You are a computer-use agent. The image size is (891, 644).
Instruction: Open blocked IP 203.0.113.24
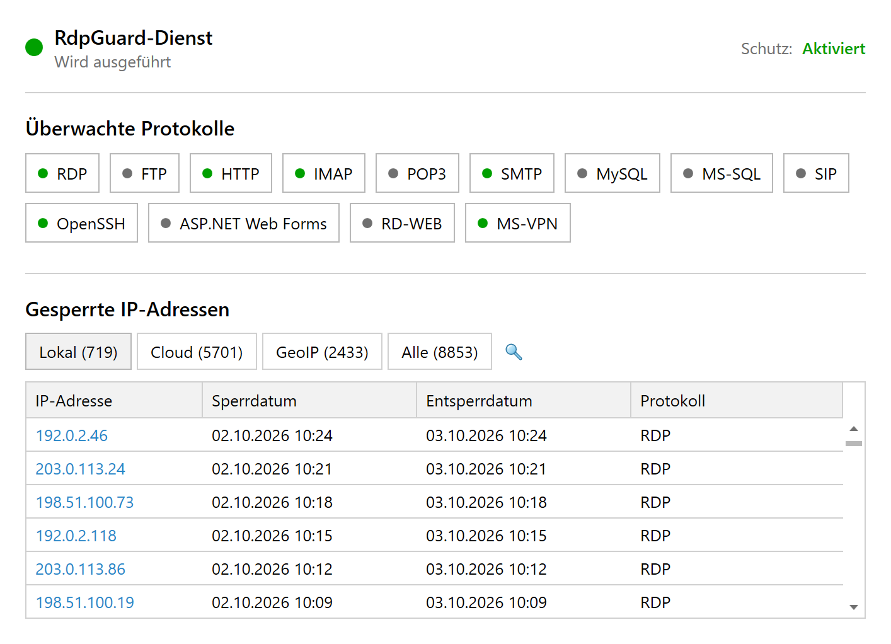tap(80, 469)
